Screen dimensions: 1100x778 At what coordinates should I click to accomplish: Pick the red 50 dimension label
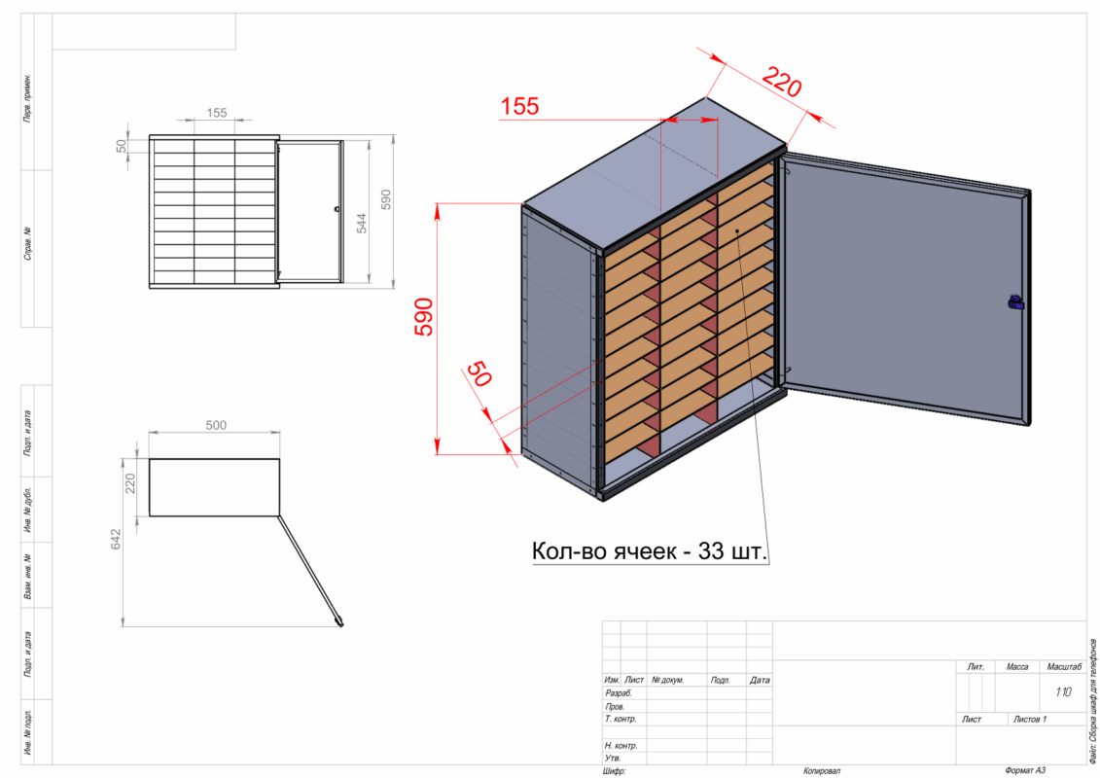(x=478, y=374)
